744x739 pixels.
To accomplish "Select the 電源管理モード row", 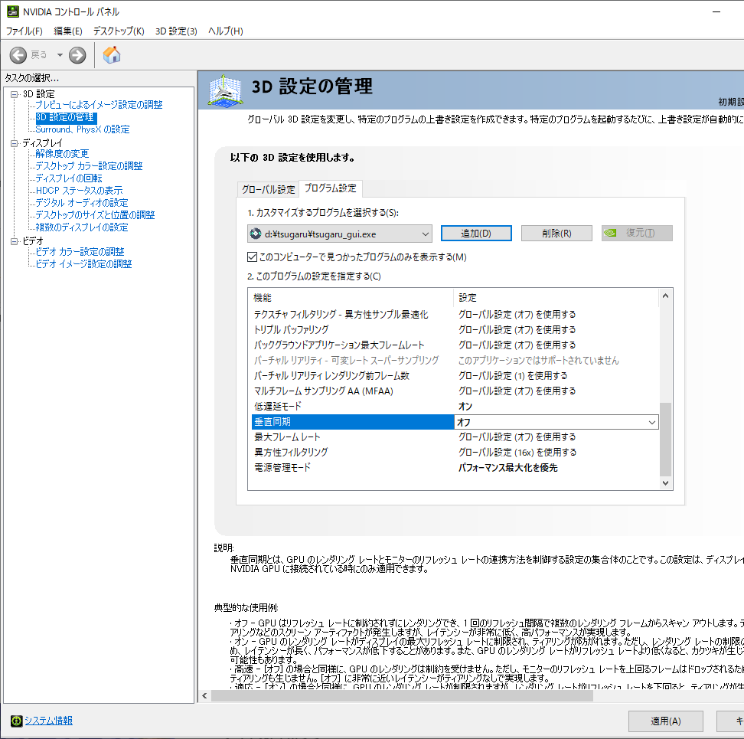I will click(x=454, y=468).
